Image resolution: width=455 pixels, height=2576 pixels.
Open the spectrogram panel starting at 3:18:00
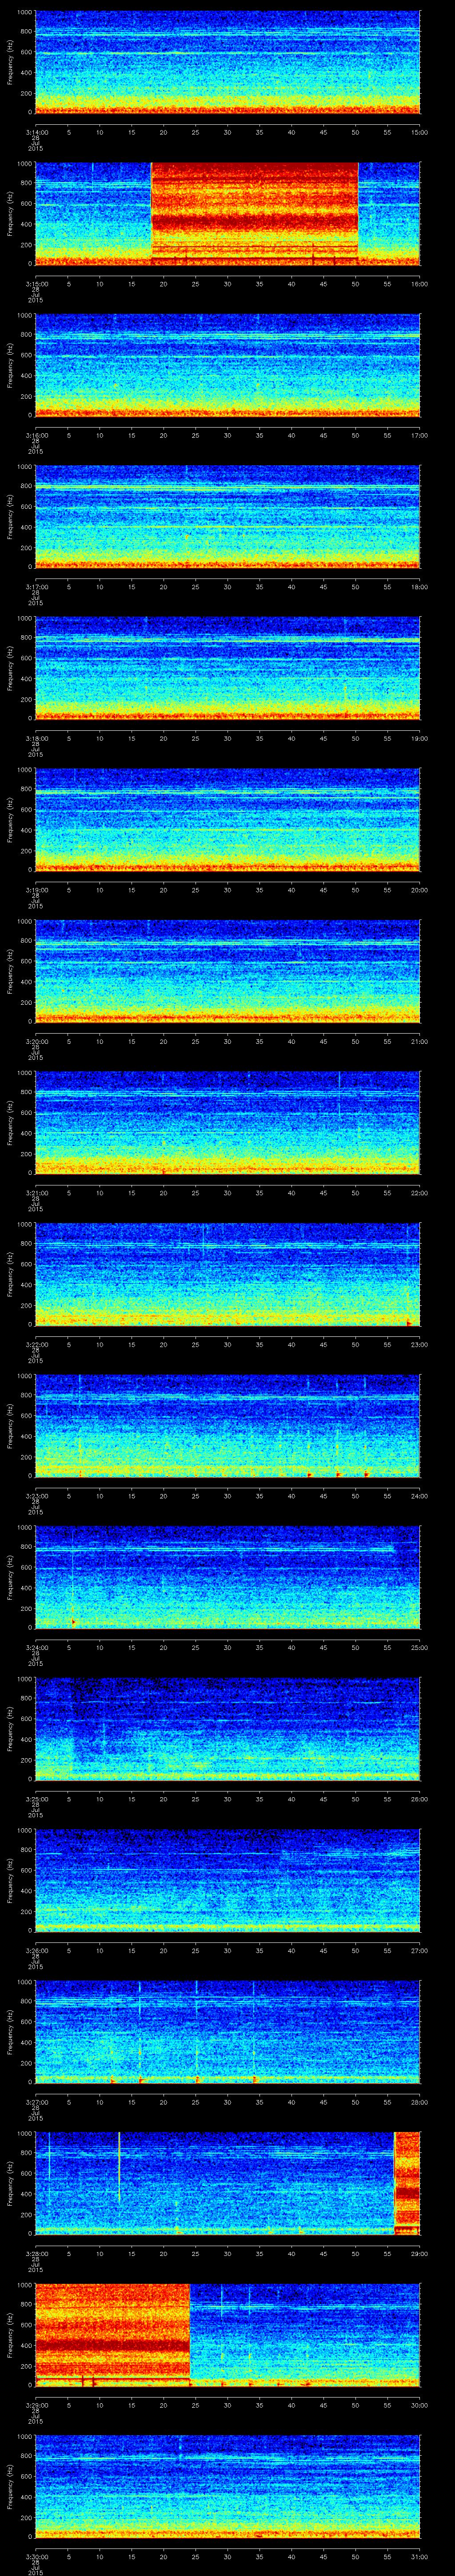point(227,668)
